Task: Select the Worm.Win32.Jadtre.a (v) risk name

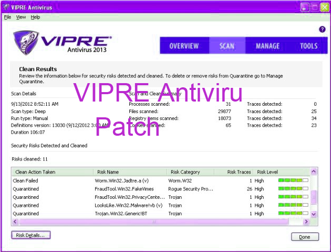Action: tap(122, 181)
